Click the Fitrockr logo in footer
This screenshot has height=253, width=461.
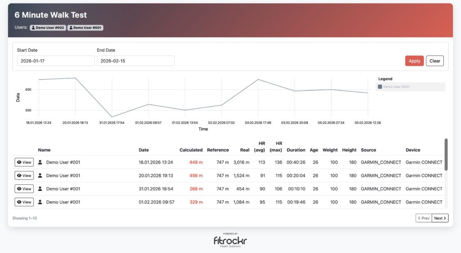(230, 240)
